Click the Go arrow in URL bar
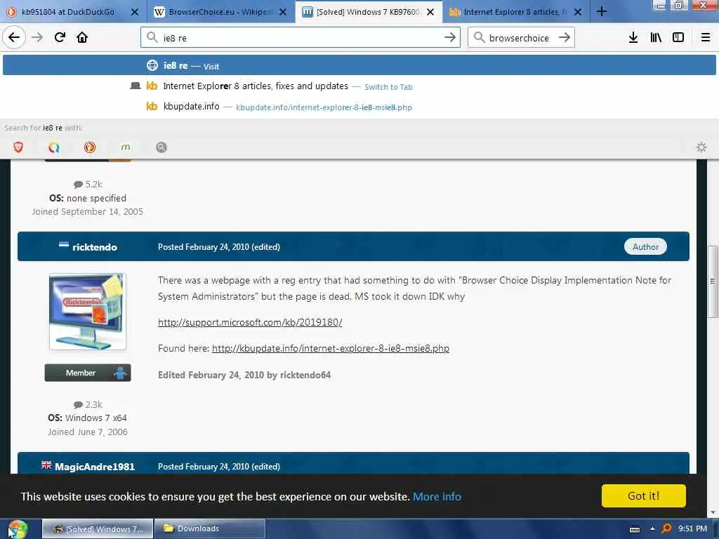Image resolution: width=719 pixels, height=539 pixels. [450, 38]
